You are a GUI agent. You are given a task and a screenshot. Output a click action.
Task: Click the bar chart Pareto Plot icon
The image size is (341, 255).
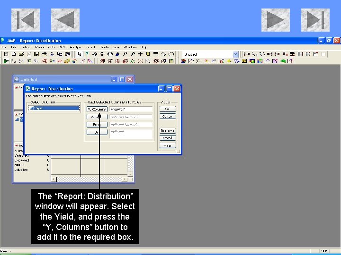pos(222,61)
